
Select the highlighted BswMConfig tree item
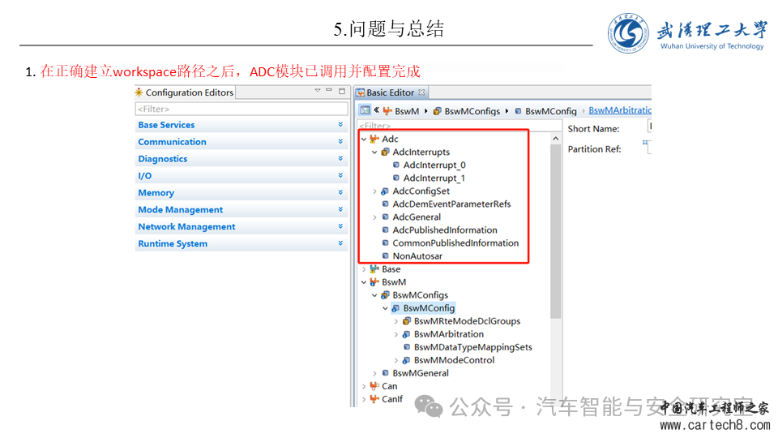point(429,308)
